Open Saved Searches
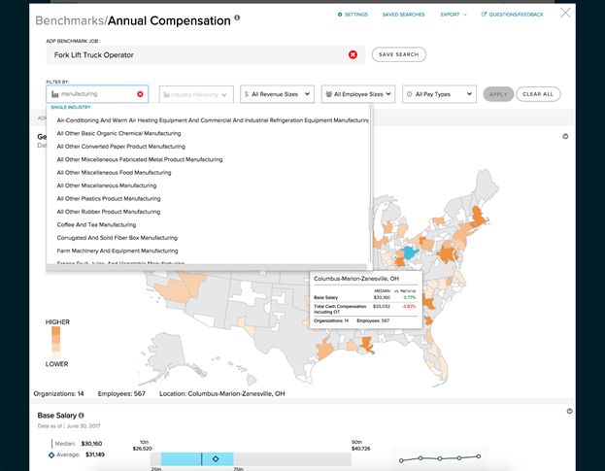This screenshot has width=605, height=471. [402, 15]
